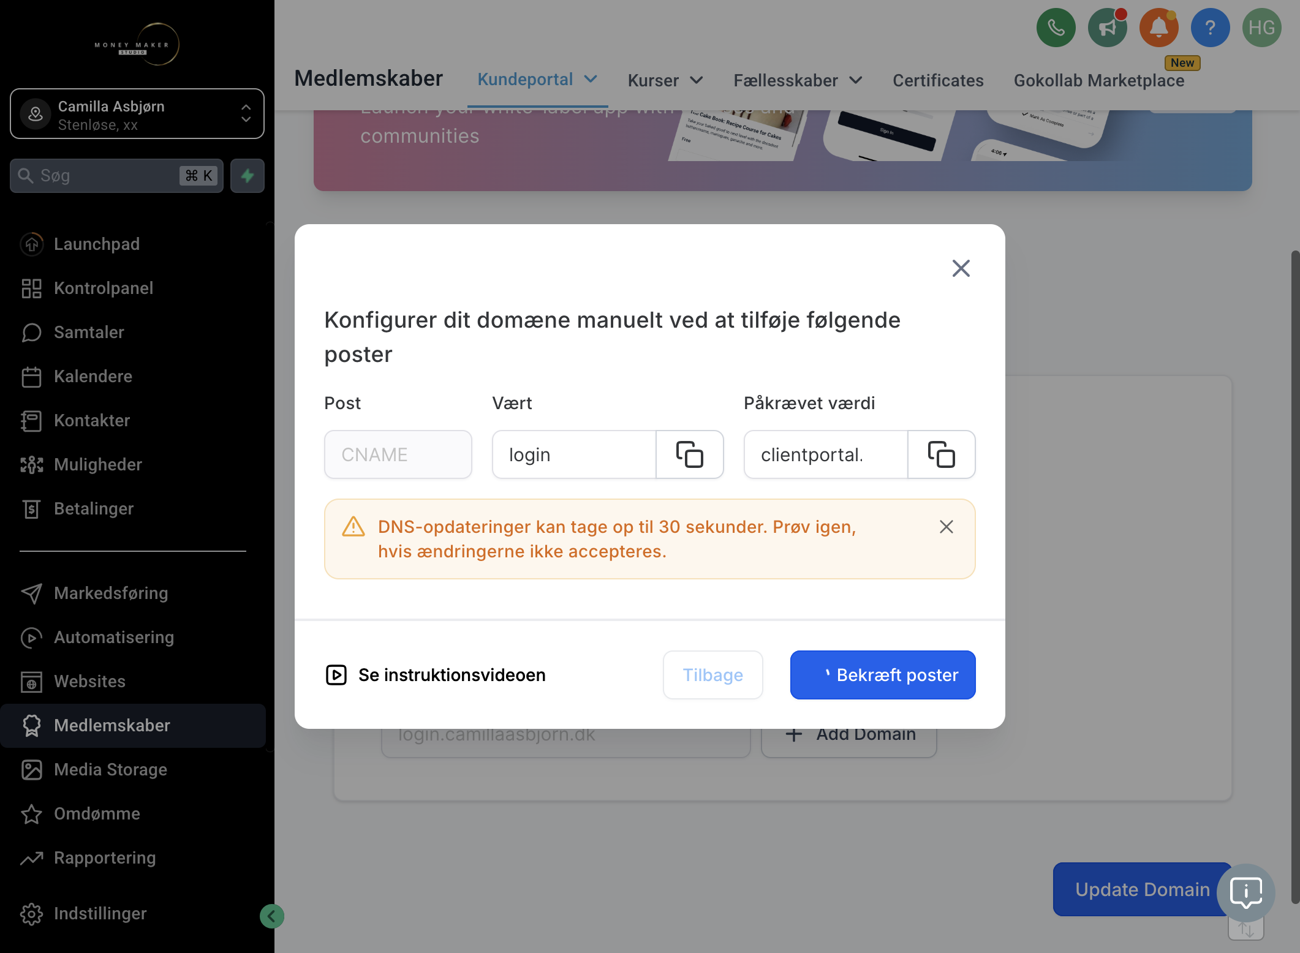
Task: Click the green phone call icon
Action: 1056,28
